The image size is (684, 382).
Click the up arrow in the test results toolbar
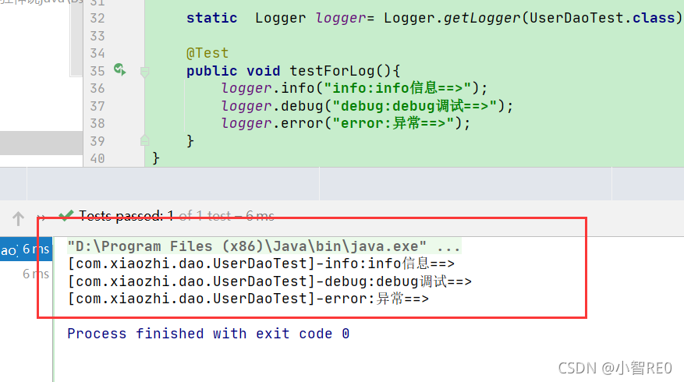(18, 218)
